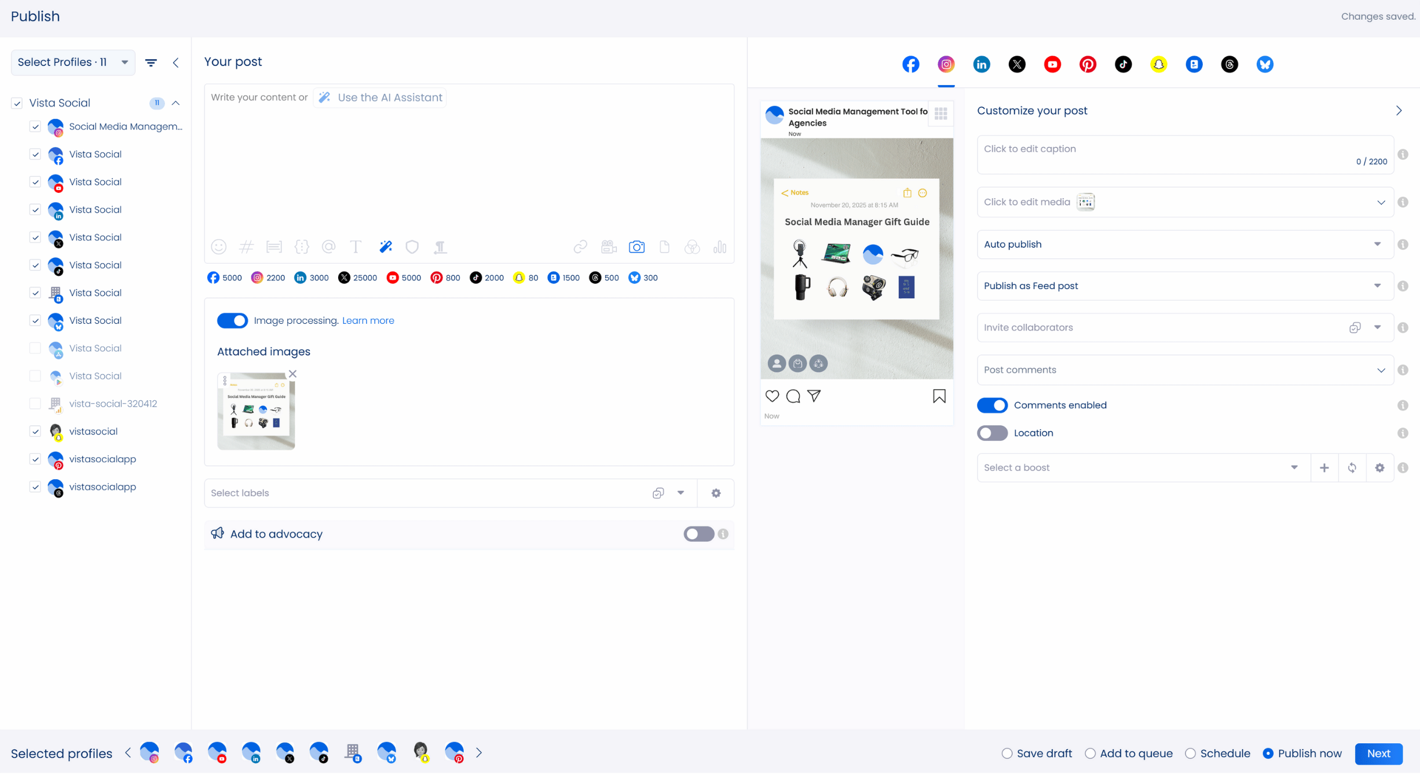Image resolution: width=1420 pixels, height=774 pixels.
Task: Open the Select Profiles dropdown
Action: (73, 63)
